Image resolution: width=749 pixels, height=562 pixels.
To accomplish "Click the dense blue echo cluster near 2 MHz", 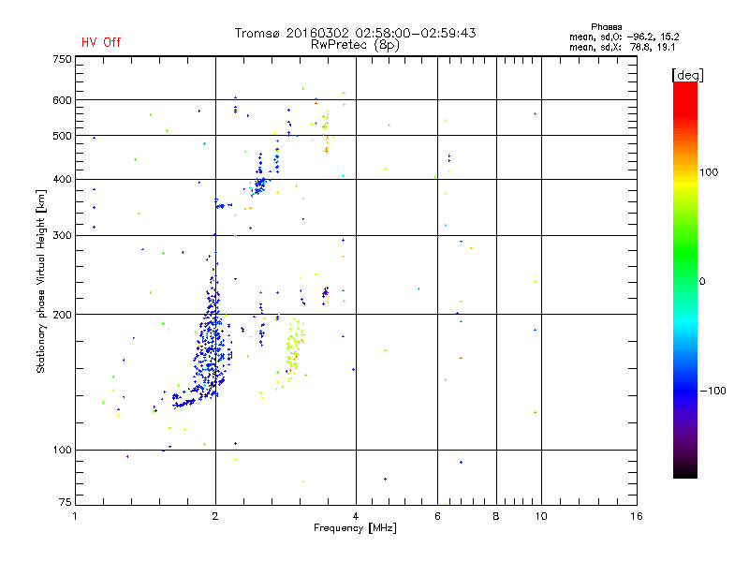I will pos(210,344).
